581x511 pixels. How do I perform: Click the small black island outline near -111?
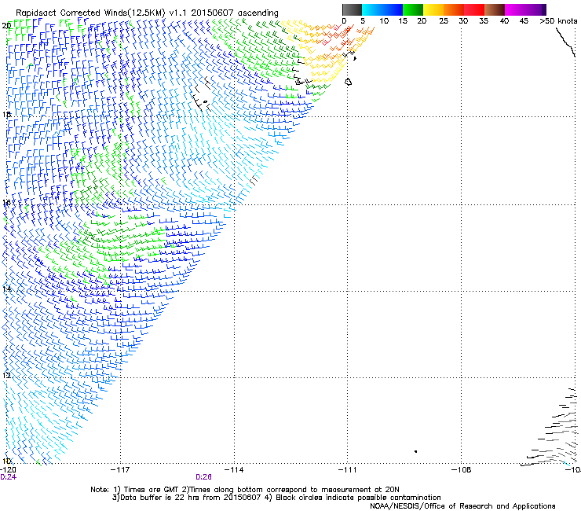point(348,82)
